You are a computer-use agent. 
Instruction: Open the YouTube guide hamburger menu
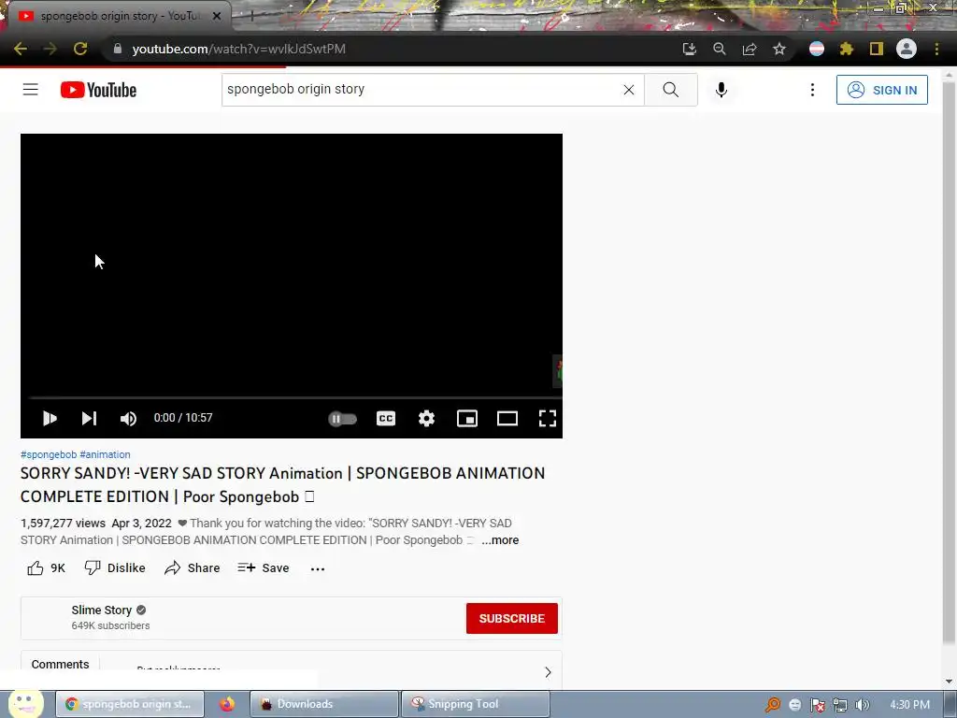click(31, 90)
